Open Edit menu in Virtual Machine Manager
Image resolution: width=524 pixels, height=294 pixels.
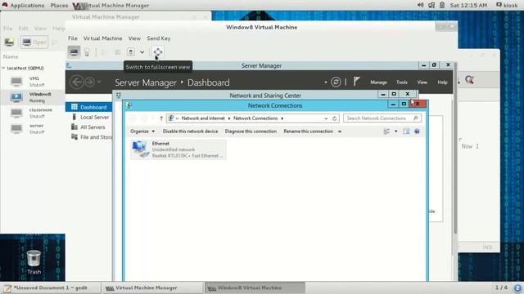[x=24, y=29]
